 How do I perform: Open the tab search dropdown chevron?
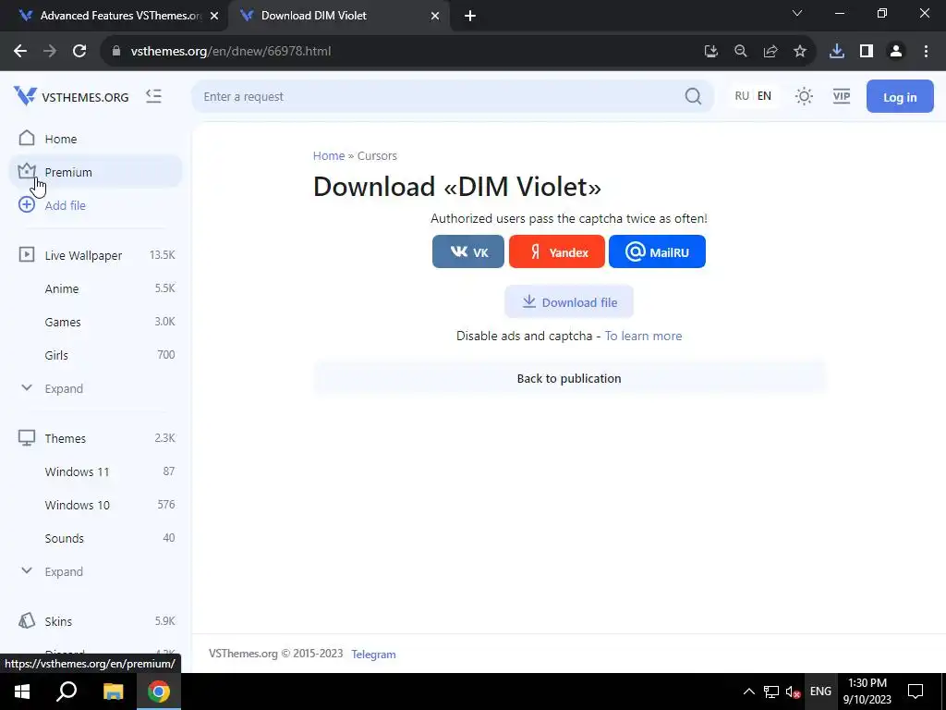[797, 13]
